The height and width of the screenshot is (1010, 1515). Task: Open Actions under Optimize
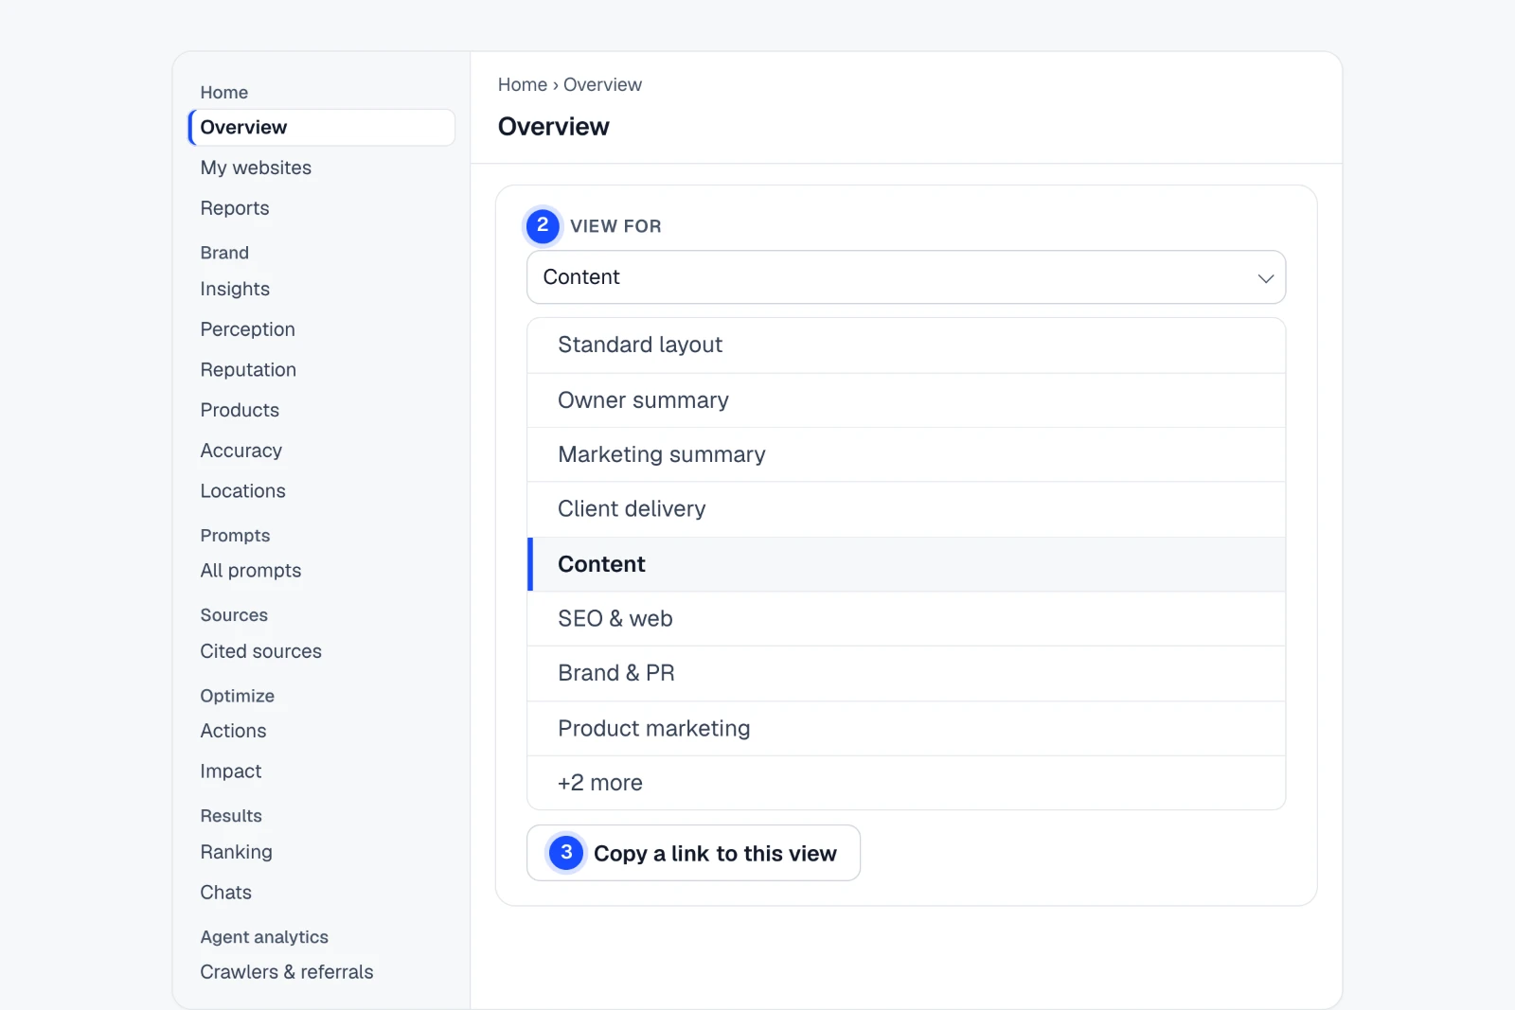click(234, 731)
